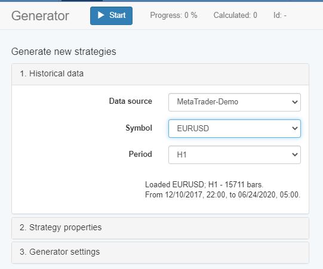Click the Calculated: 0 counter
Screen dimensions: 323x269
pos(235,16)
